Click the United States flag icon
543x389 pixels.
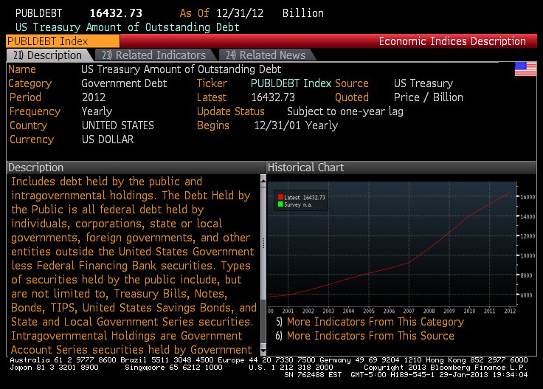[526, 69]
